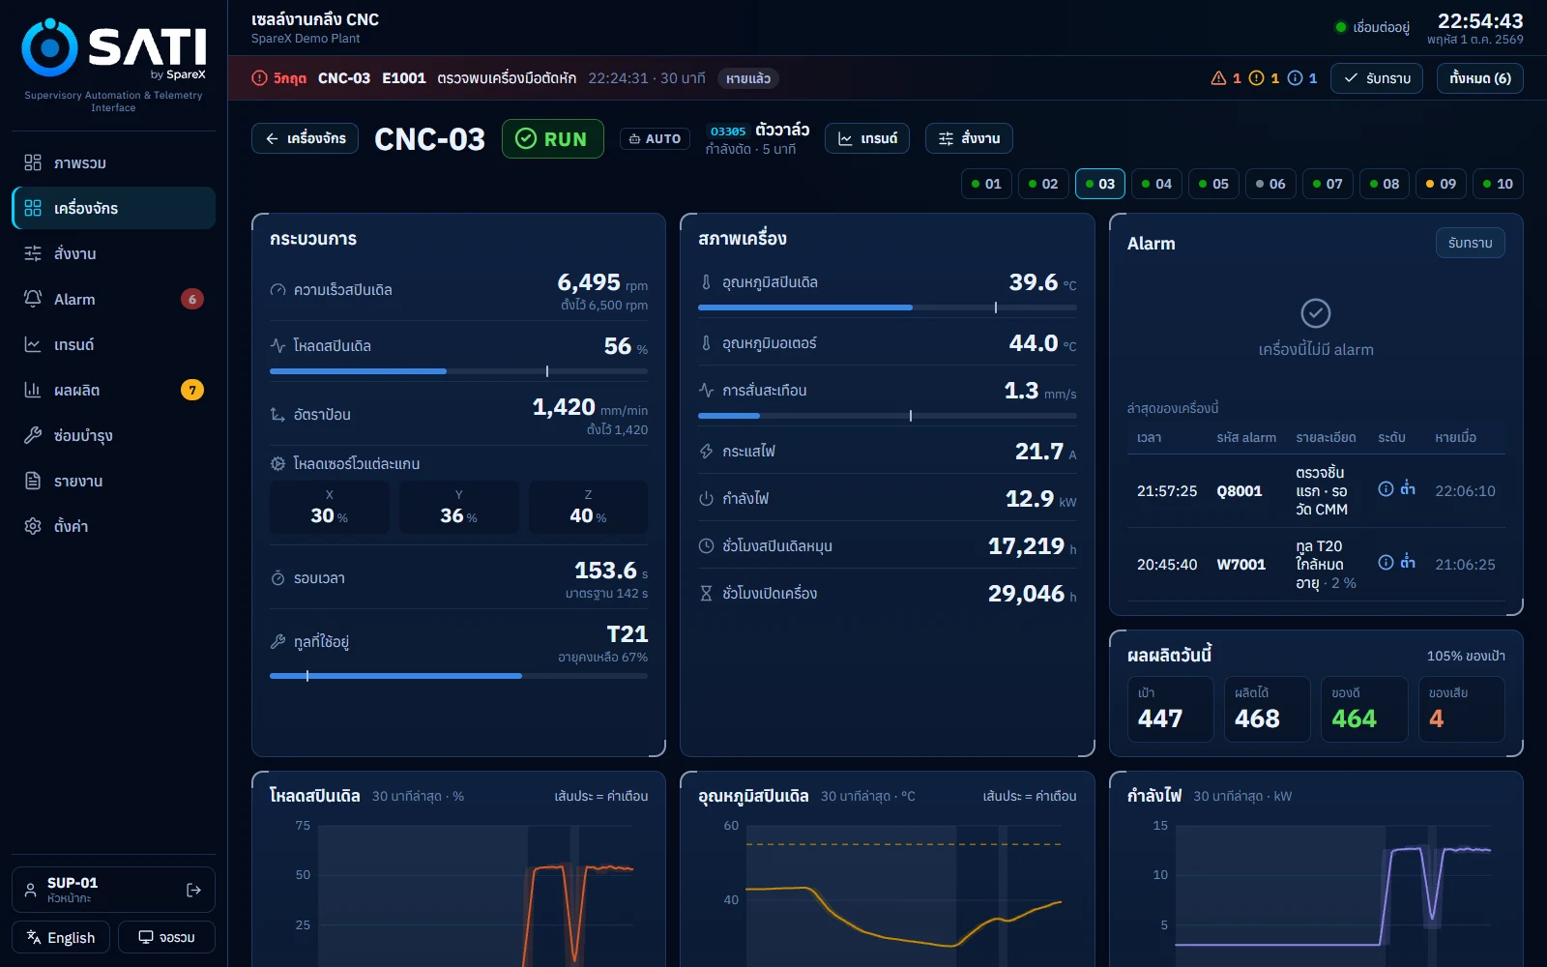Click alarm code Q8001 in the table

pos(1240,491)
